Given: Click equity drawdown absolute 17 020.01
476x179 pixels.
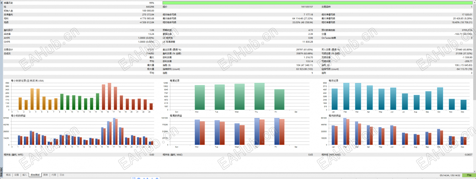Looking at the screenshot, I should pos(467,15).
